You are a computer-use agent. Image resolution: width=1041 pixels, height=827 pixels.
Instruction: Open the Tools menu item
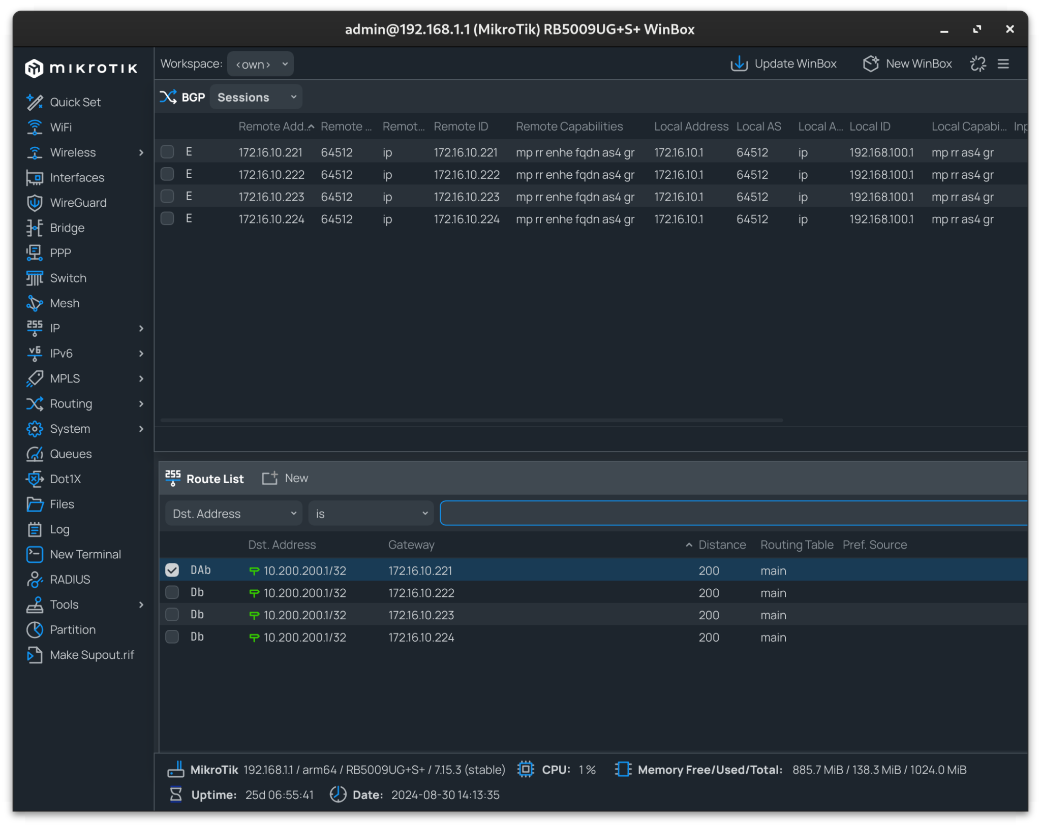point(85,605)
